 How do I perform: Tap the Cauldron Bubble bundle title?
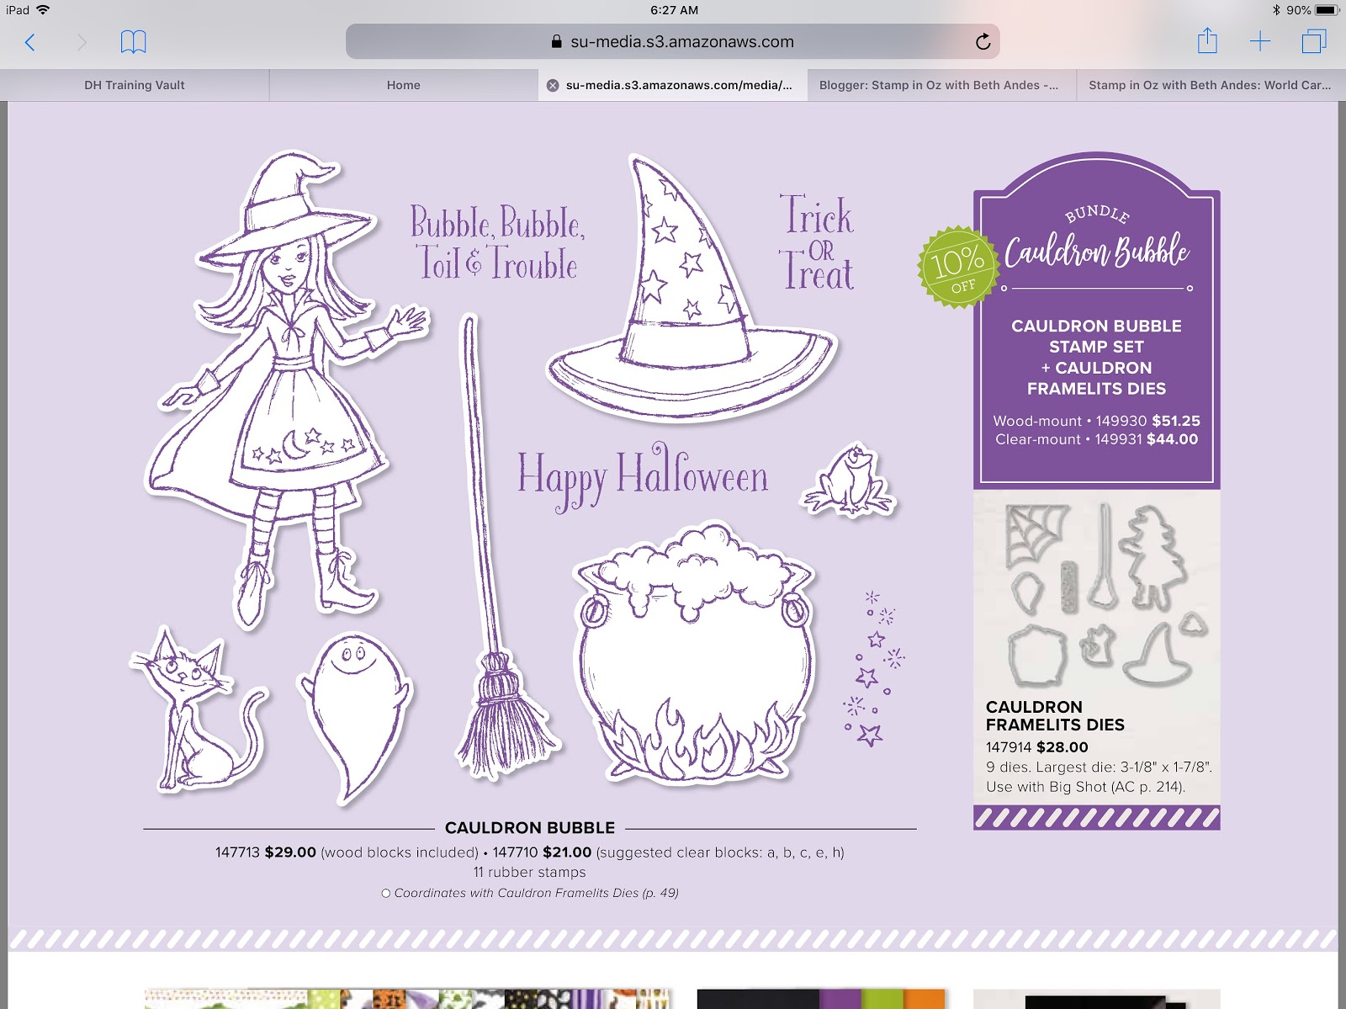(1096, 251)
